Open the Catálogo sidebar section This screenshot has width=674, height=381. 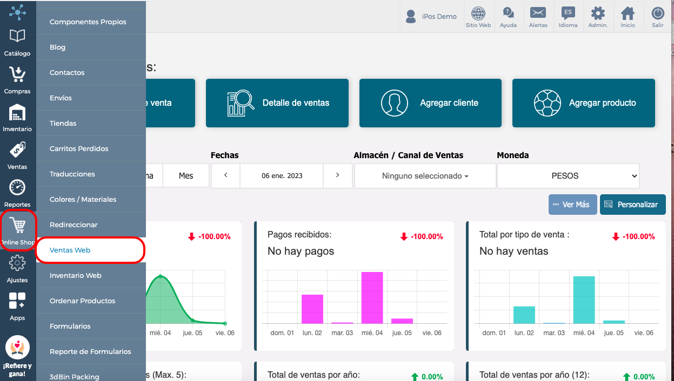coord(17,43)
